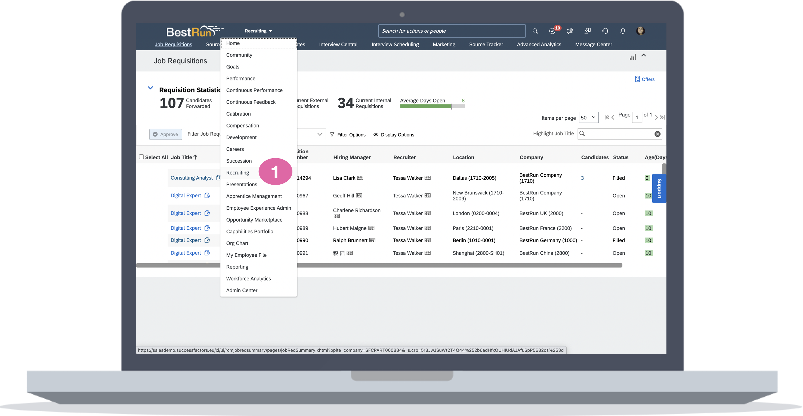Open the to-do checkmark icon with badge
Viewport: 803px width, 416px height.
552,31
